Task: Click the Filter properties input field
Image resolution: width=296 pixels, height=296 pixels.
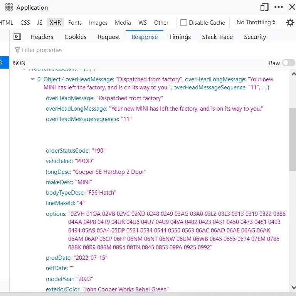Action: [x=116, y=50]
